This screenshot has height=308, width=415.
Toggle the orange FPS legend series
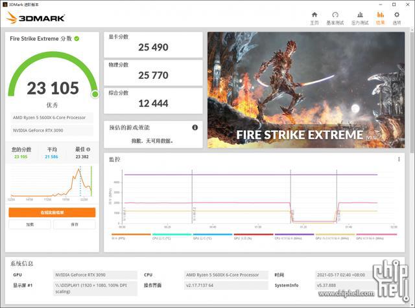(131, 236)
